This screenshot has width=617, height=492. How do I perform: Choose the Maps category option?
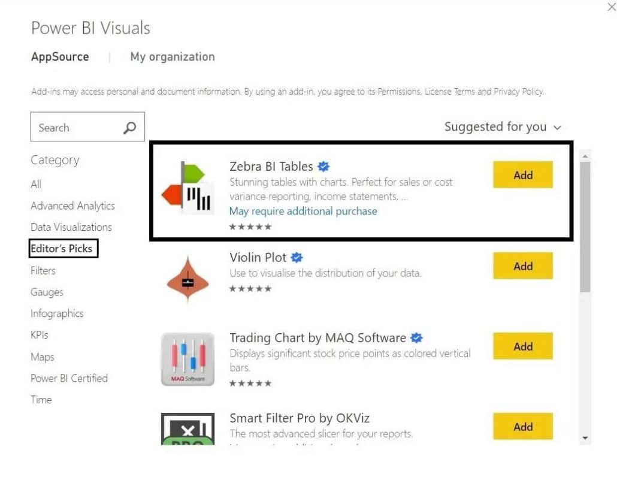(x=42, y=357)
